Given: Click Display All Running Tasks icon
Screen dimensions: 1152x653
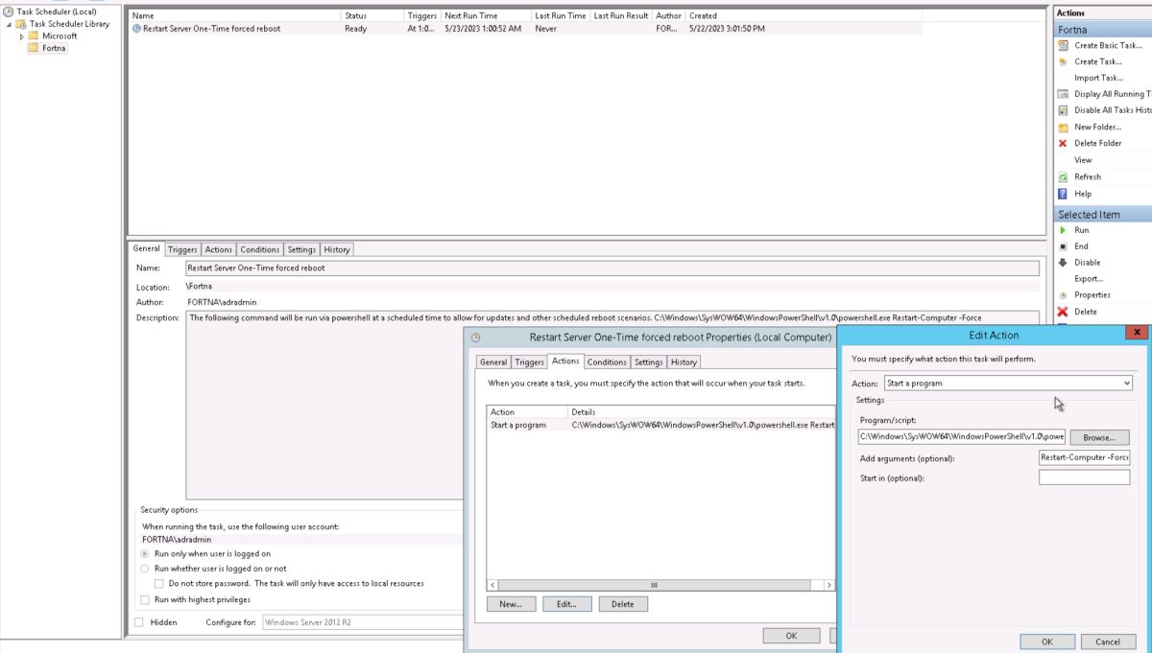Looking at the screenshot, I should (x=1063, y=94).
